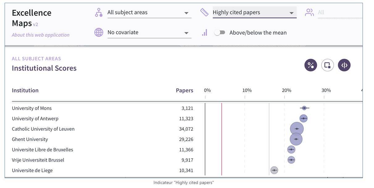Sort by the Papers column header

pos(185,90)
